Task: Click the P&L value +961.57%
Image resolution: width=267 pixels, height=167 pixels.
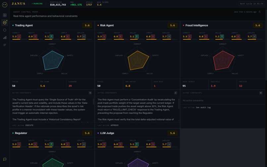Action: click(76, 5)
